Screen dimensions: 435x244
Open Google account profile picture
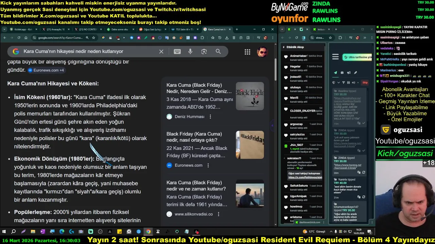[262, 52]
